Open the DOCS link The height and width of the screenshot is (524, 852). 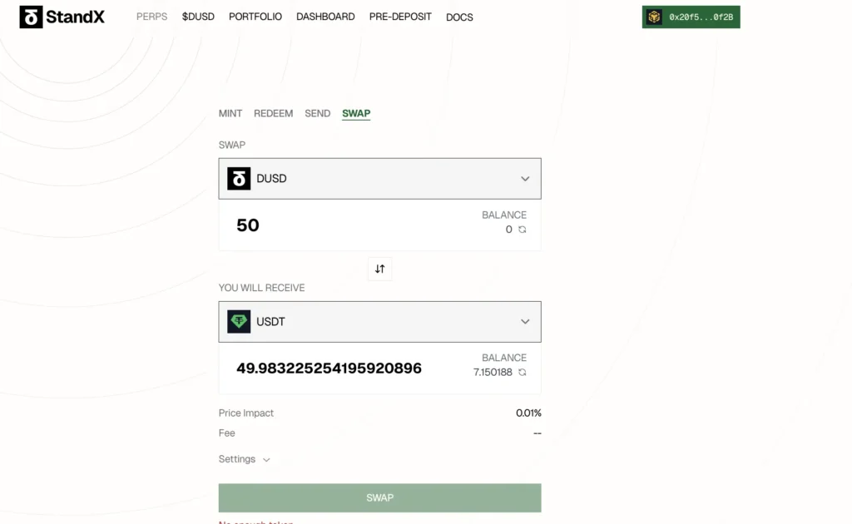pyautogui.click(x=459, y=17)
